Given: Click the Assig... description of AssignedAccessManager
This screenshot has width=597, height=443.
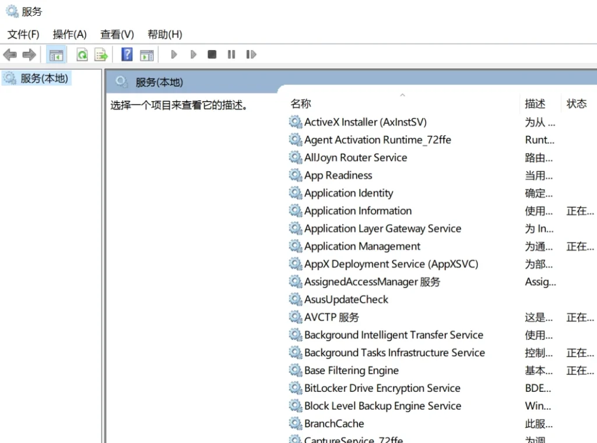Looking at the screenshot, I should (x=540, y=282).
